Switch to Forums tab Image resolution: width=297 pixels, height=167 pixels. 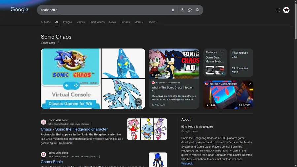125,22
